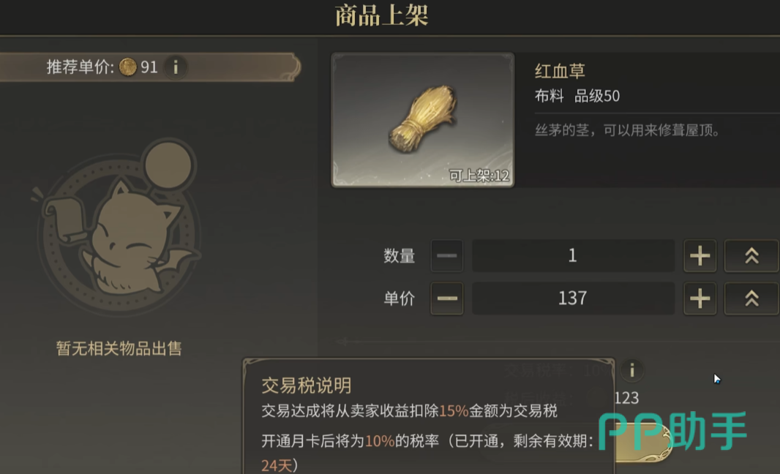Click the 可上架:12 label on item image

(x=479, y=175)
